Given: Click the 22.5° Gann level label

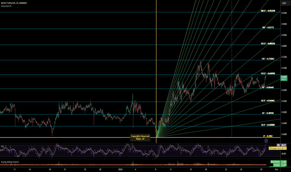Looking at the screenshot, I should (268, 125).
